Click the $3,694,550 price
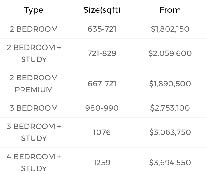The height and width of the screenshot is (175, 207). click(x=170, y=163)
